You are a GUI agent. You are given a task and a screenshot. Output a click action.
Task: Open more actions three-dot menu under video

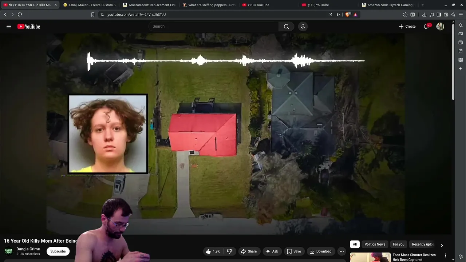click(x=341, y=251)
